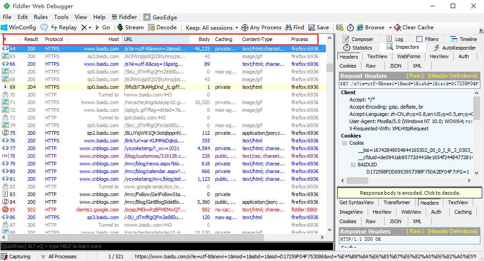This screenshot has height=261, width=484.
Task: Click the QuickExec command input box
Action: [x=167, y=246]
